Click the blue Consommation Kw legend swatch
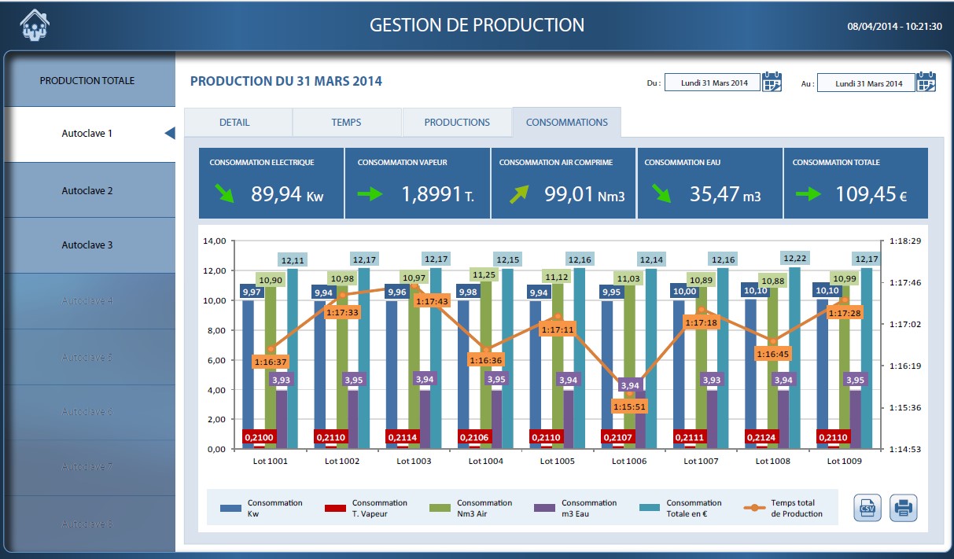 click(231, 508)
